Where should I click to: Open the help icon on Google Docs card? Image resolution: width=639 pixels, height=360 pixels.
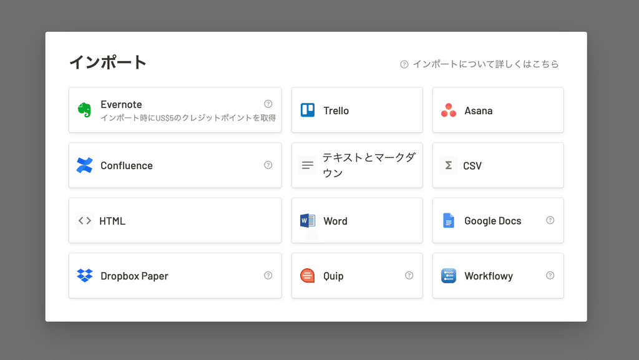click(550, 220)
